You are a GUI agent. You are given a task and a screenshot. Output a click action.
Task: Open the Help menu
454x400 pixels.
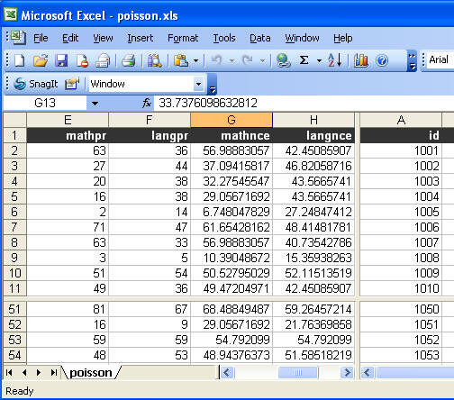(343, 38)
